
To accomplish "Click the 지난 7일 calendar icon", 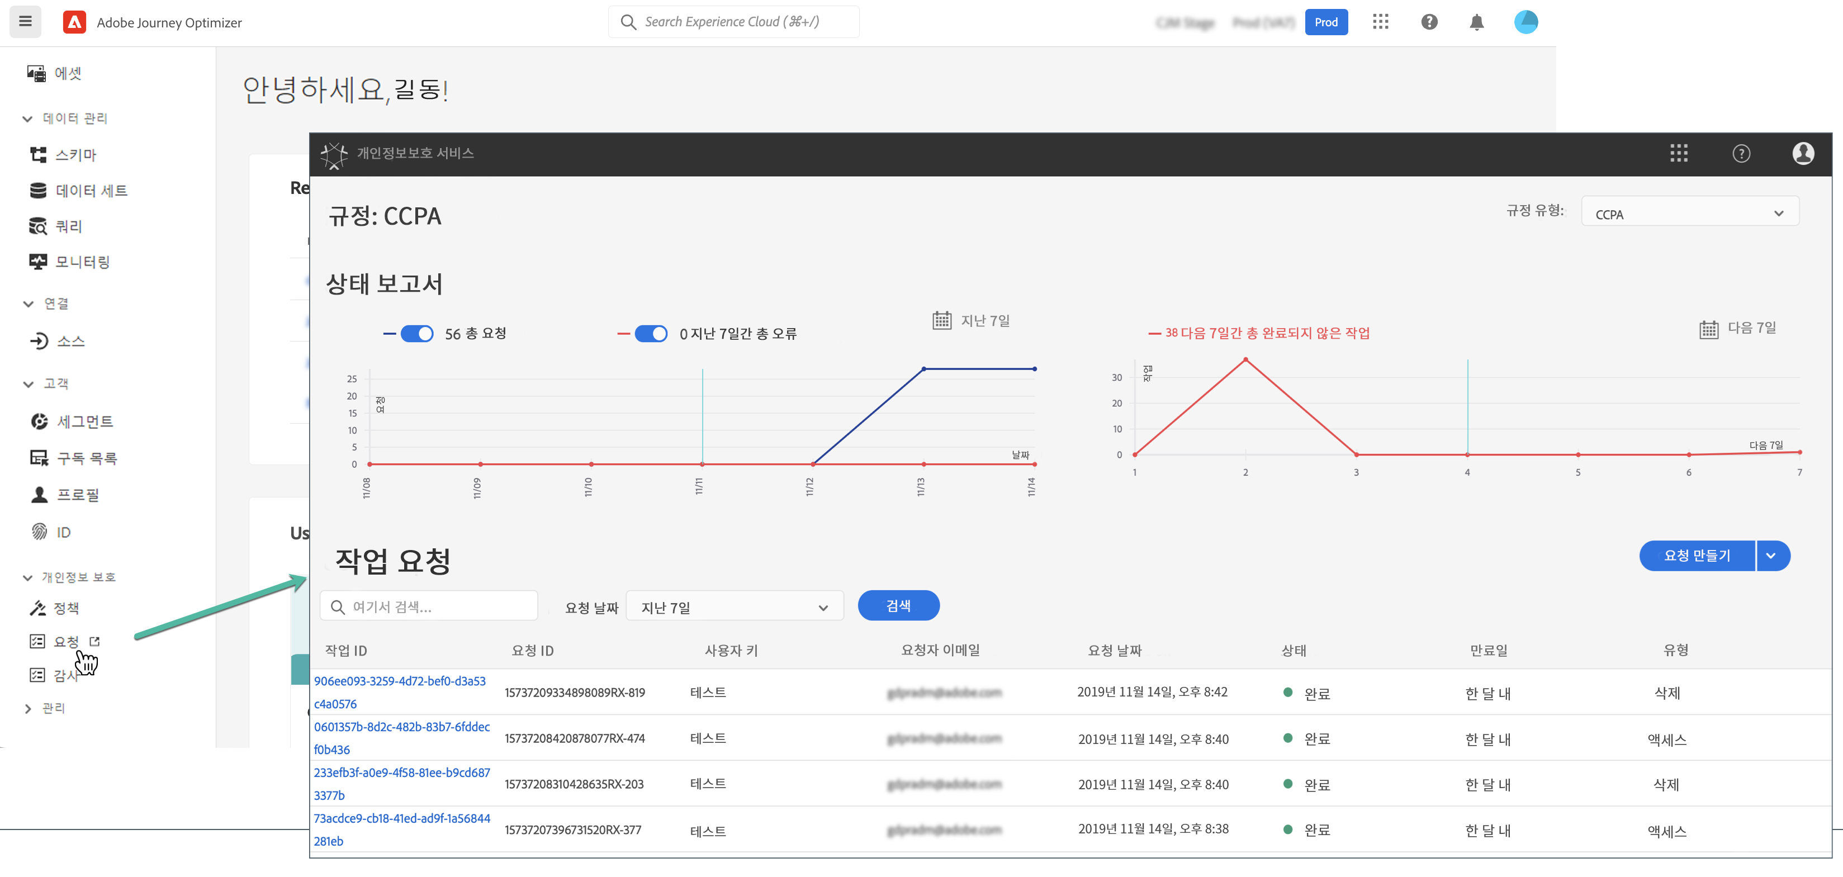I will 941,320.
